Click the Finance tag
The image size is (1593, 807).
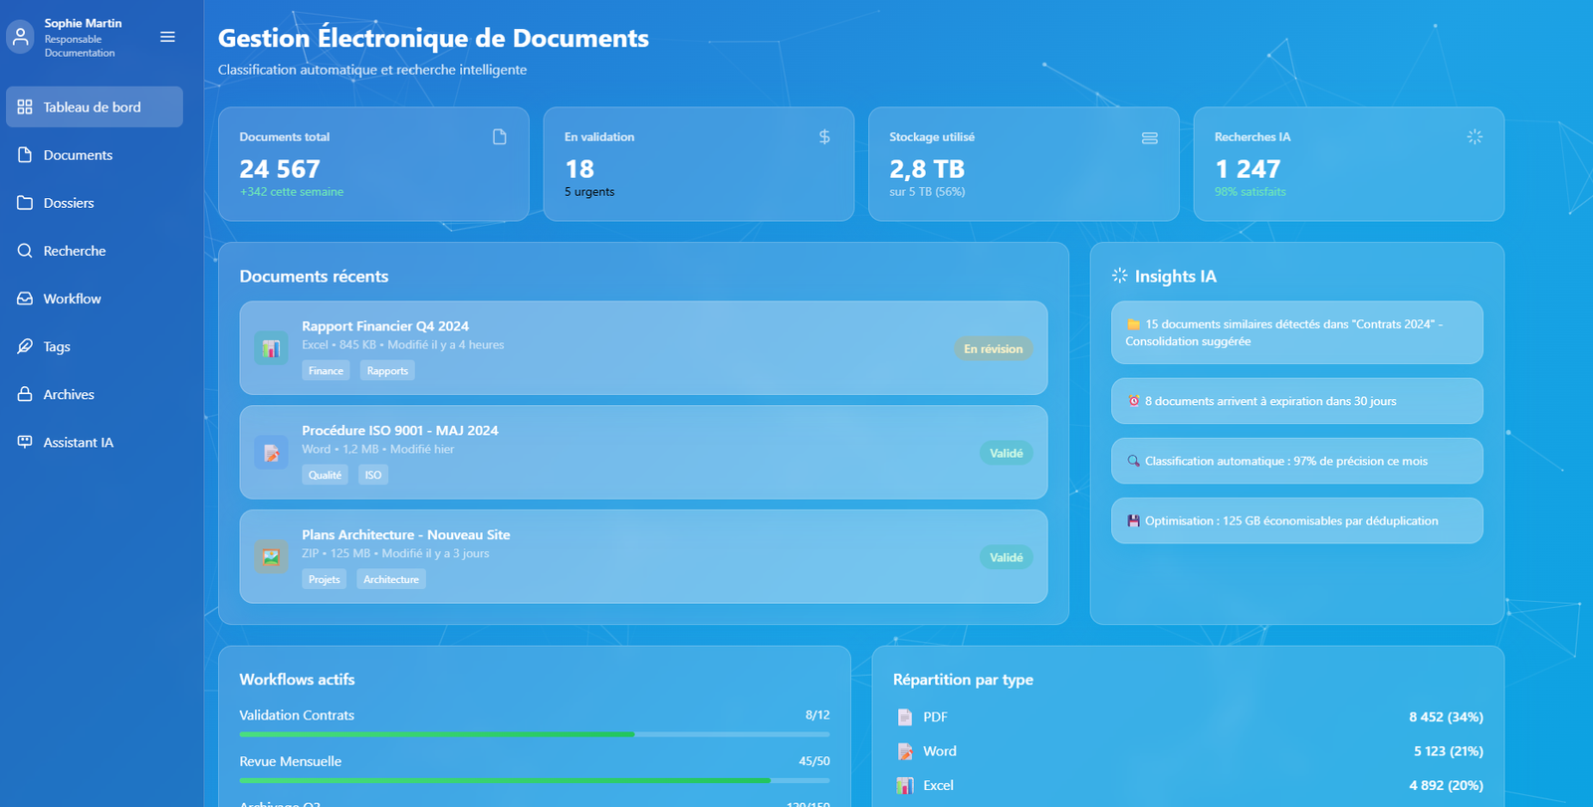[326, 371]
